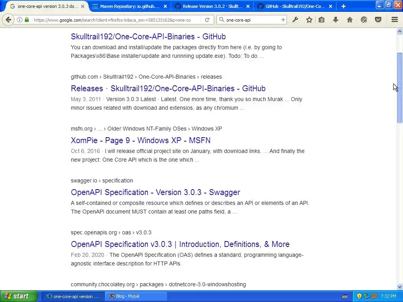Submit search with the go arrow

(283, 20)
